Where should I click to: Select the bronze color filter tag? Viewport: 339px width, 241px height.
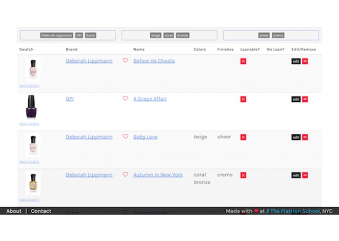[x=183, y=36]
